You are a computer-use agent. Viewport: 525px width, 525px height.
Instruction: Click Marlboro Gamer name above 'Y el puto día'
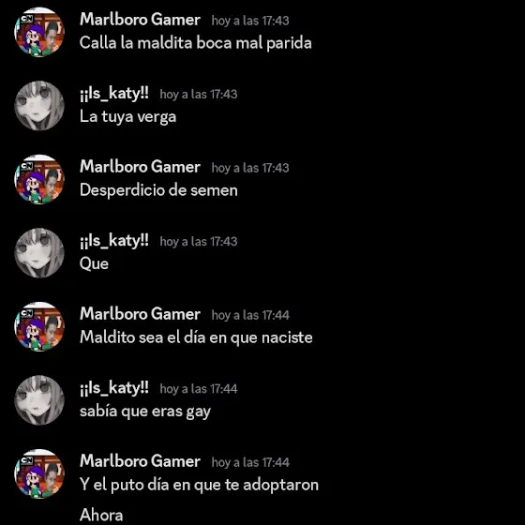point(140,461)
